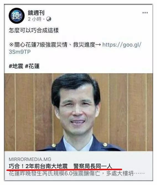
Task: Click the 救災進度→ text before the link
Action: pos(87,45)
